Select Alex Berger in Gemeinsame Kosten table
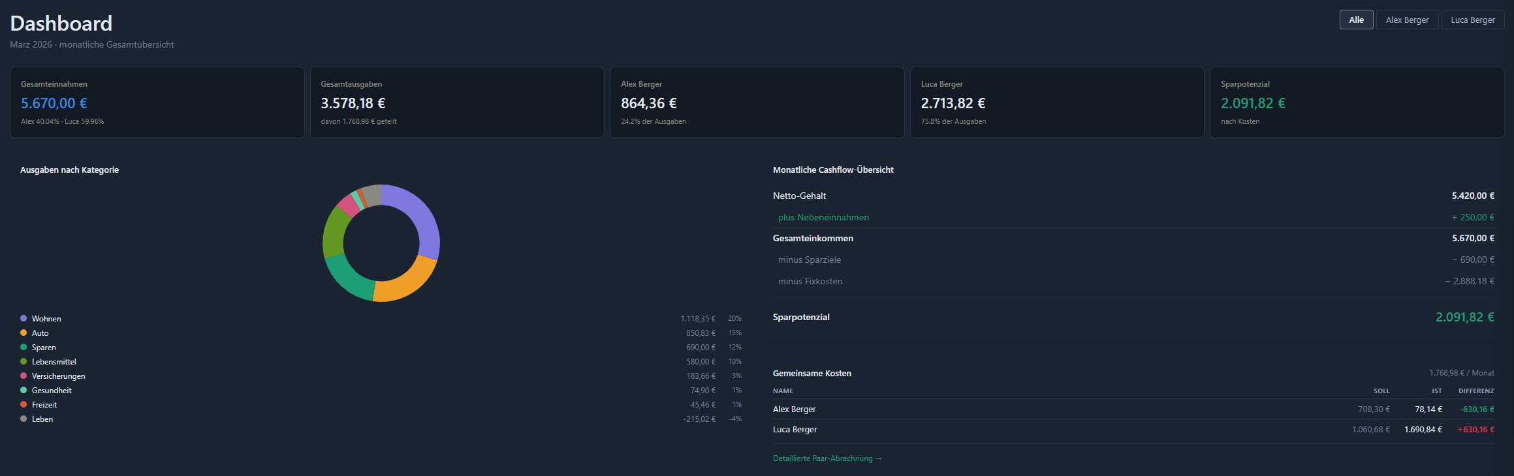 coord(795,409)
